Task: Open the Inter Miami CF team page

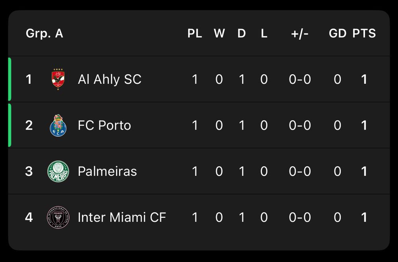Action: [x=122, y=217]
